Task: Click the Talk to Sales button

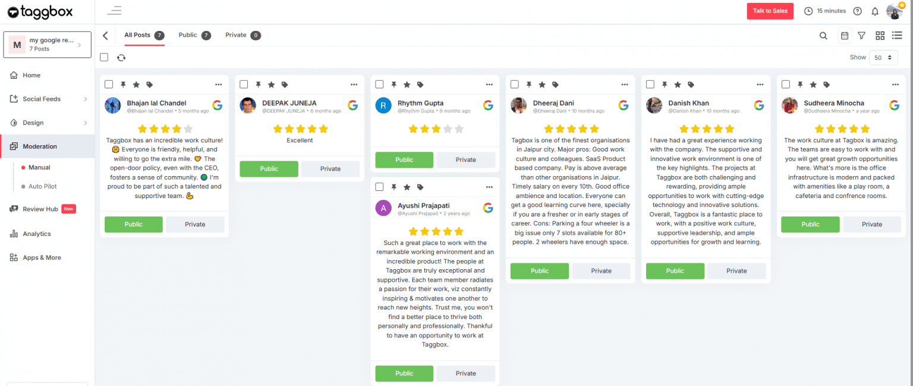Action: click(x=770, y=11)
